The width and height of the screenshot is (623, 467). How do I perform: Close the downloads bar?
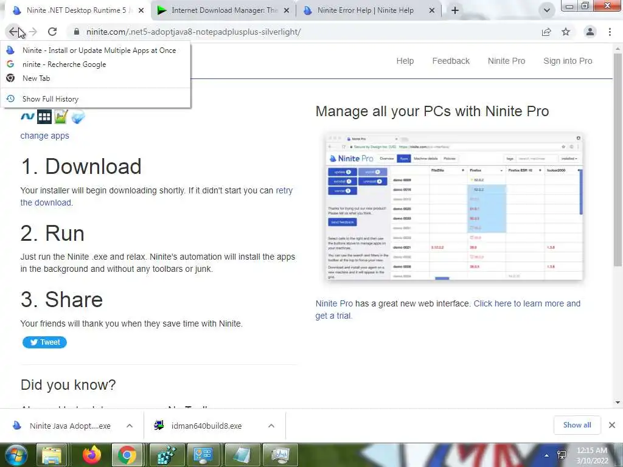tap(612, 425)
